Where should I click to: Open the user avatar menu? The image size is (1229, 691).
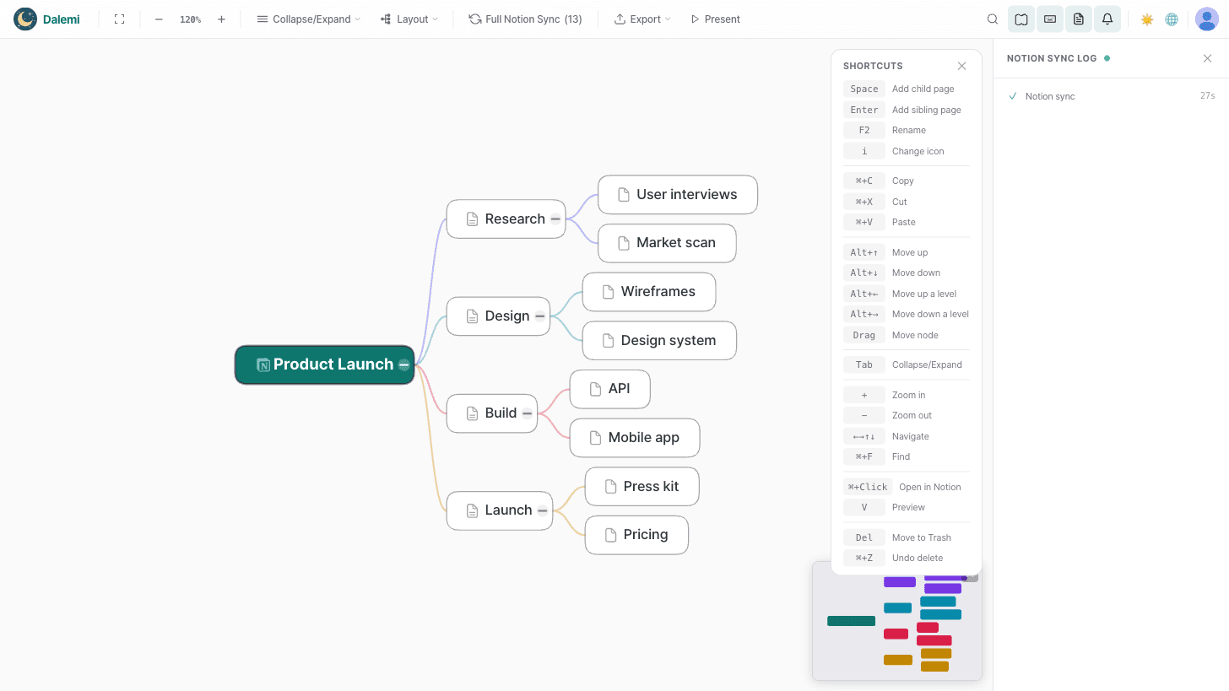pos(1207,19)
